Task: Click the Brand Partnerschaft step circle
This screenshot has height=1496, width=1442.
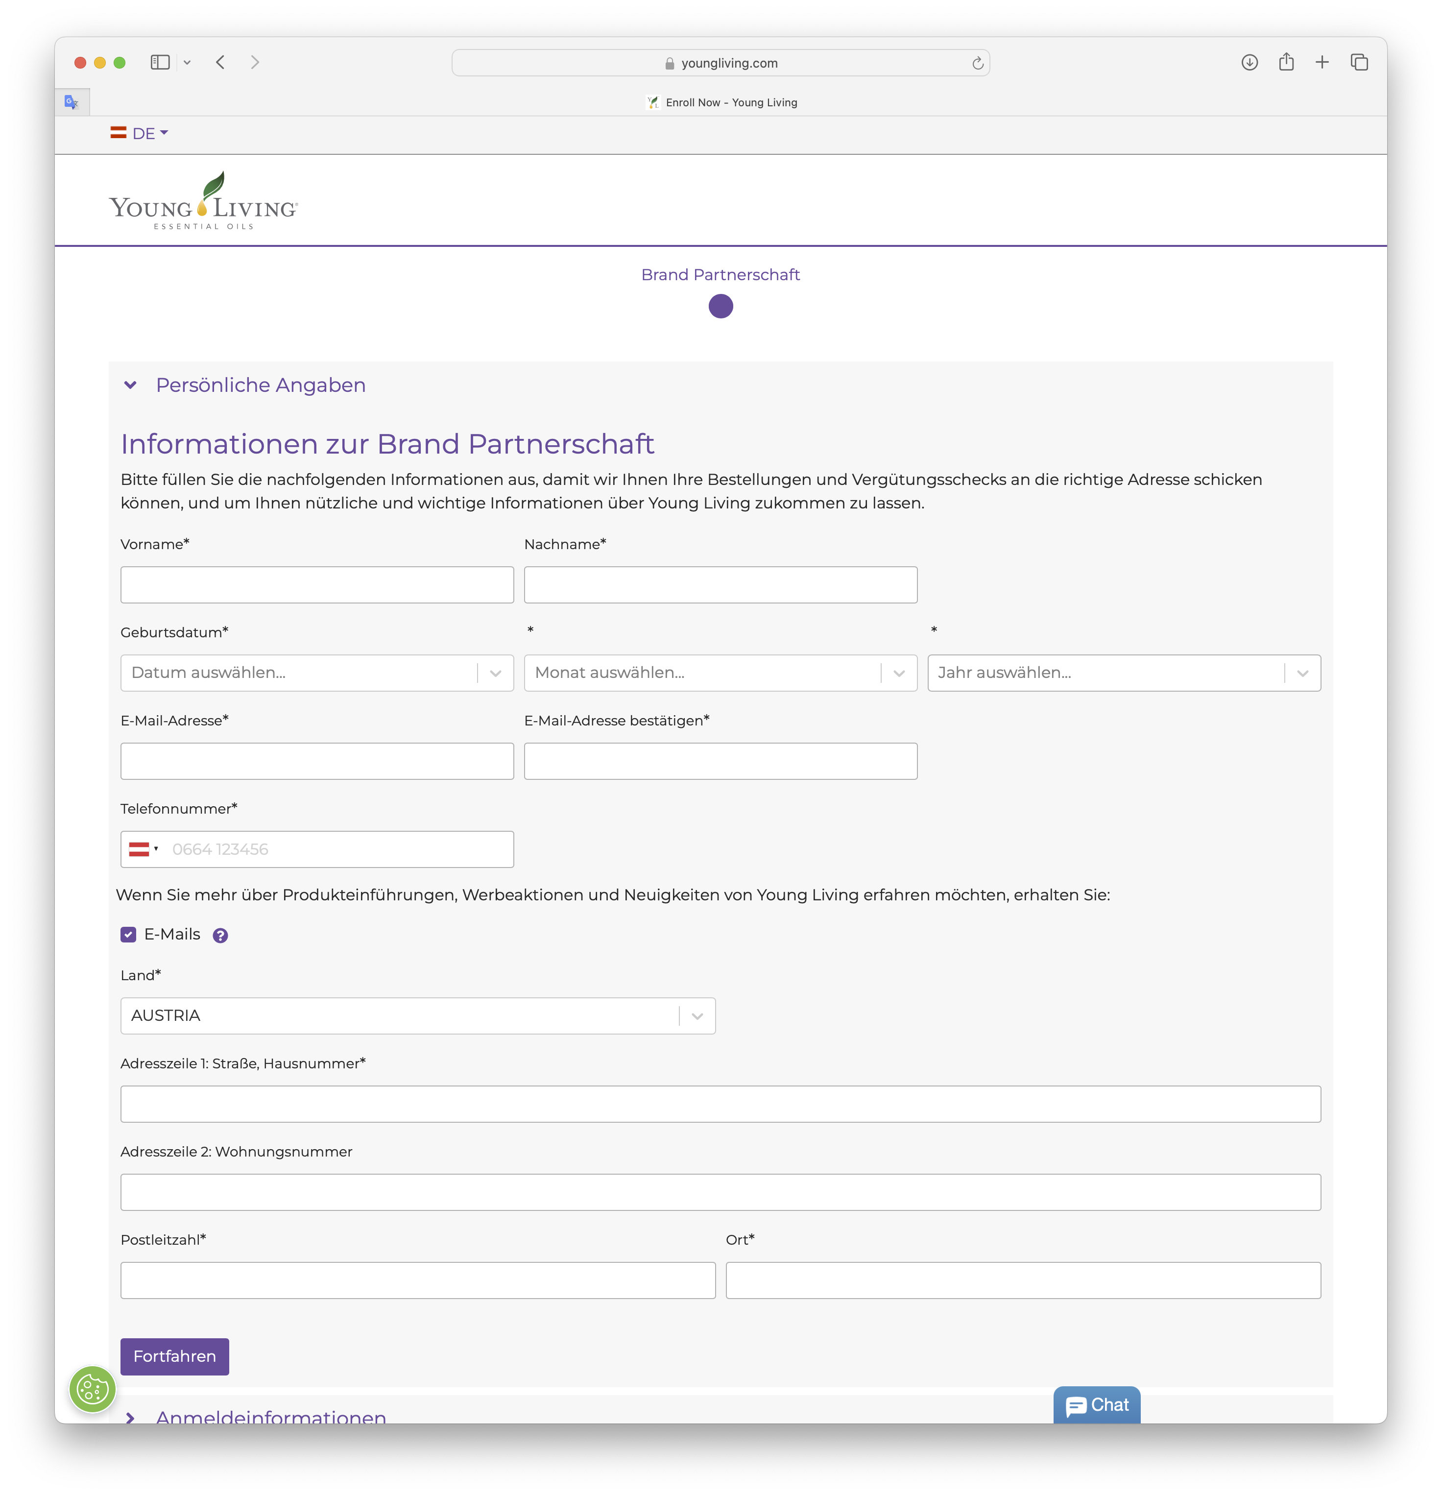Action: coord(721,307)
